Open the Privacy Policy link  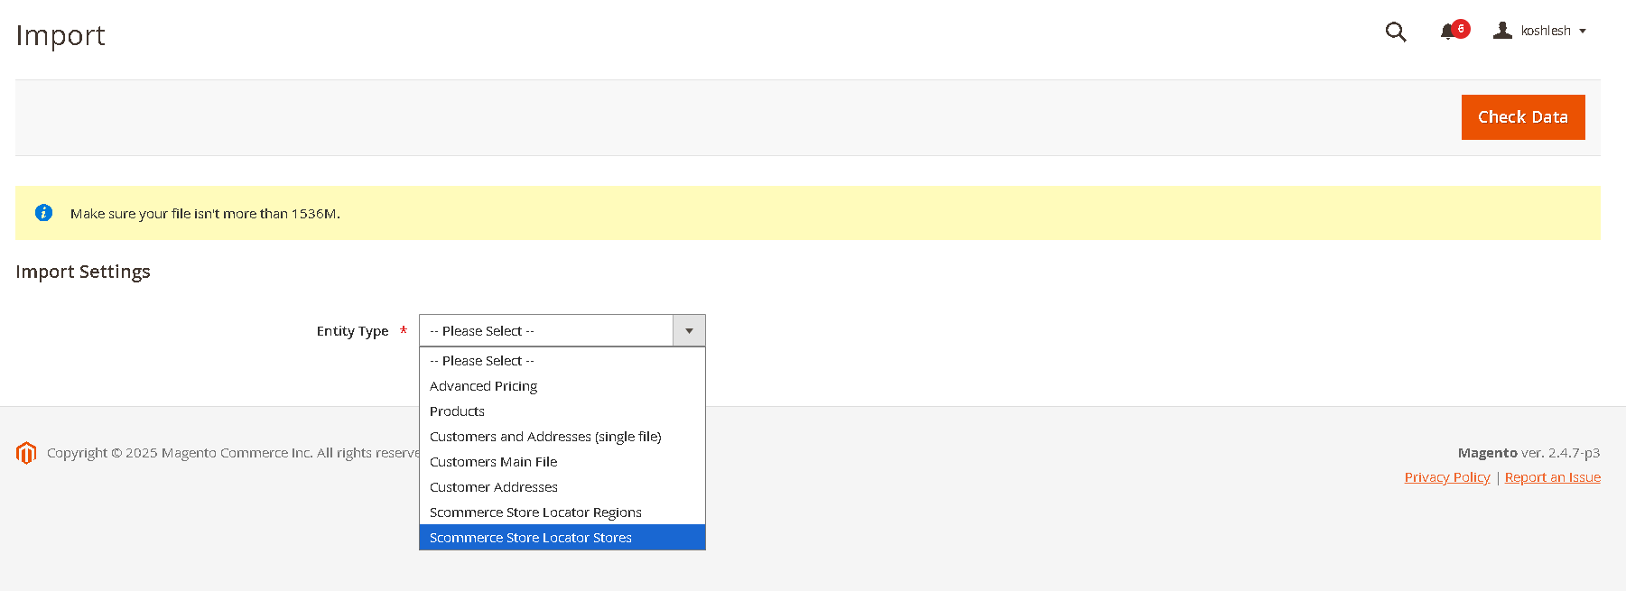(x=1447, y=477)
